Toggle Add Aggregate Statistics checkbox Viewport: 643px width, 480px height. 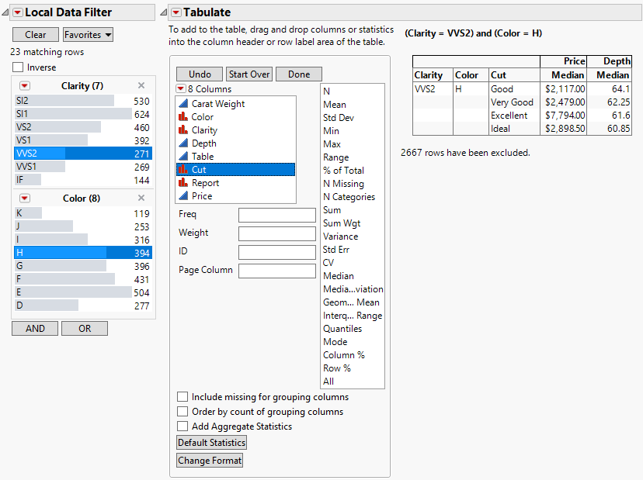pos(182,426)
